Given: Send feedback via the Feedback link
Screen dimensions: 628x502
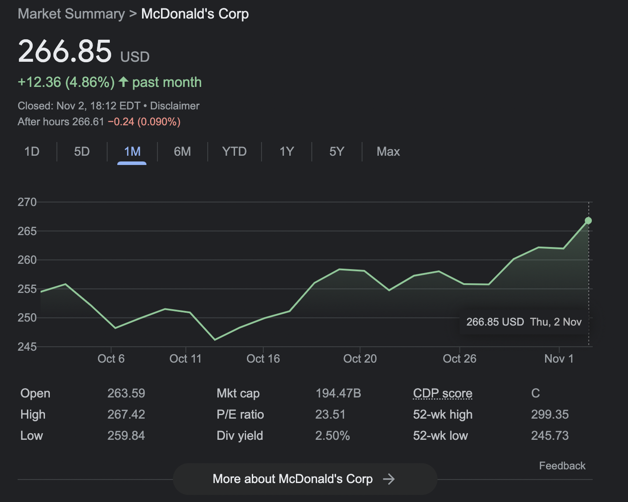Looking at the screenshot, I should tap(562, 466).
